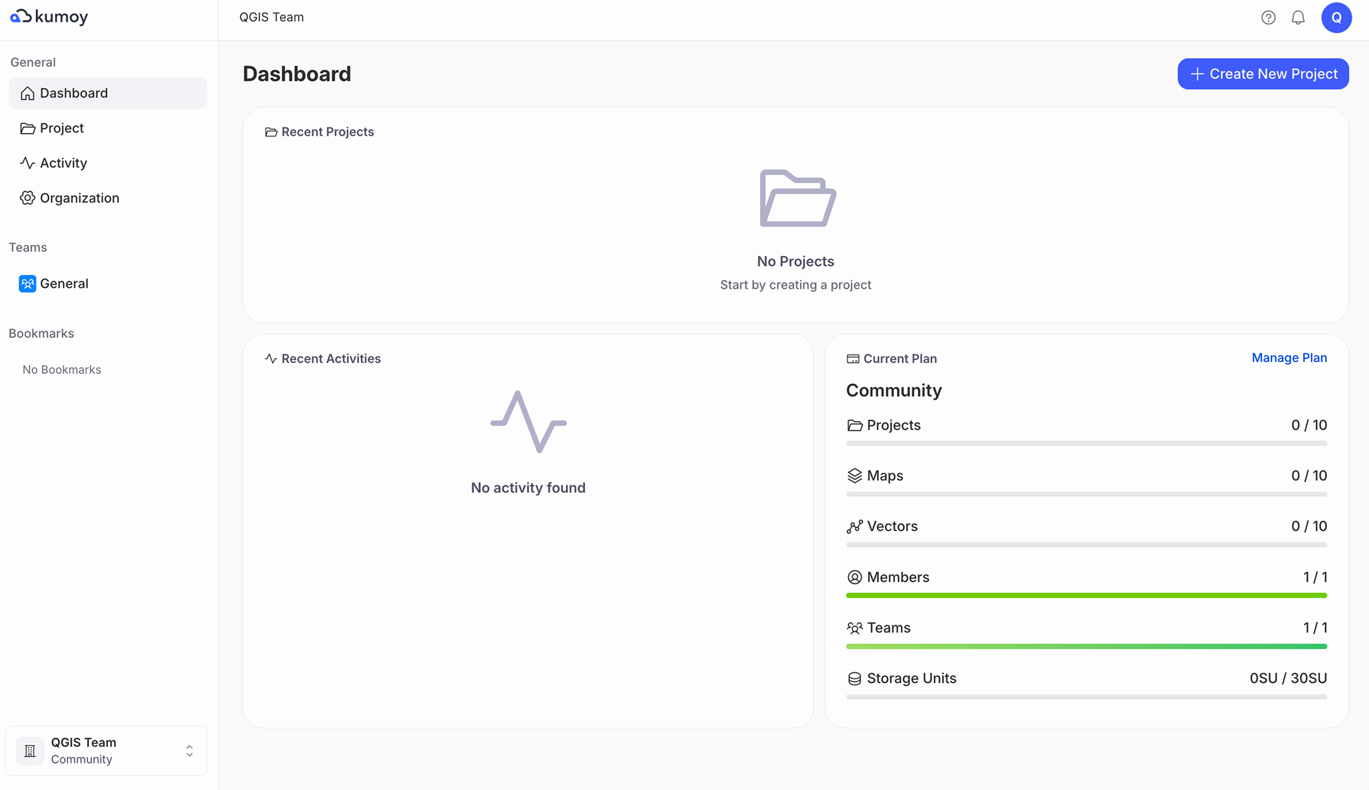The width and height of the screenshot is (1369, 790).
Task: Click the Vectors node icon in Current Plan
Action: [x=854, y=526]
